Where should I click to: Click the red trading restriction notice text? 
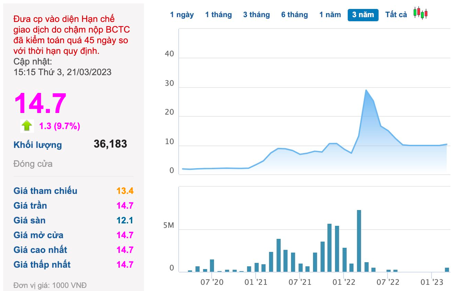[x=71, y=35]
